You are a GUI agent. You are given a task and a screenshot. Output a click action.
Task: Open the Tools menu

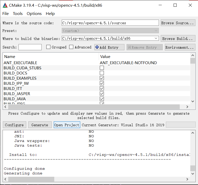(18, 14)
